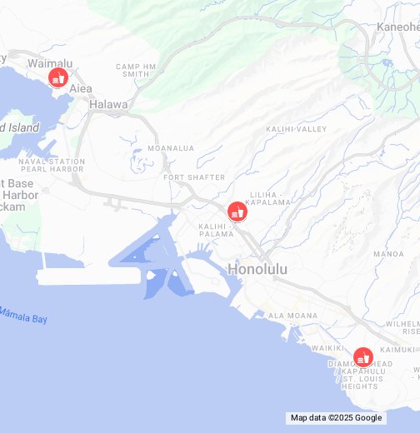Click the Waimalu town label

tap(50, 63)
